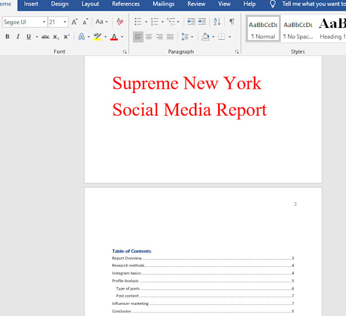This screenshot has width=346, height=316.
Task: Switch to the Insert tab
Action: pos(31,4)
